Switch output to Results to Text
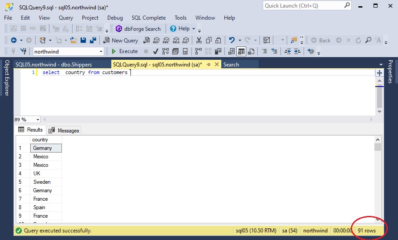The height and width of the screenshot is (240, 398). 231,52
